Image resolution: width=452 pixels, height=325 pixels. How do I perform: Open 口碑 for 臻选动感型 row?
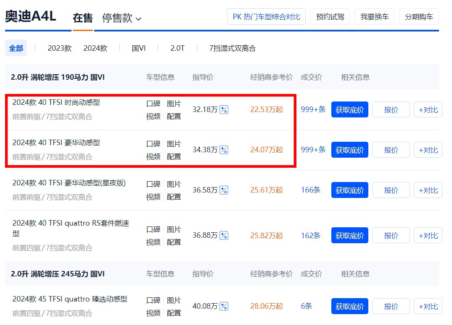pos(153,301)
